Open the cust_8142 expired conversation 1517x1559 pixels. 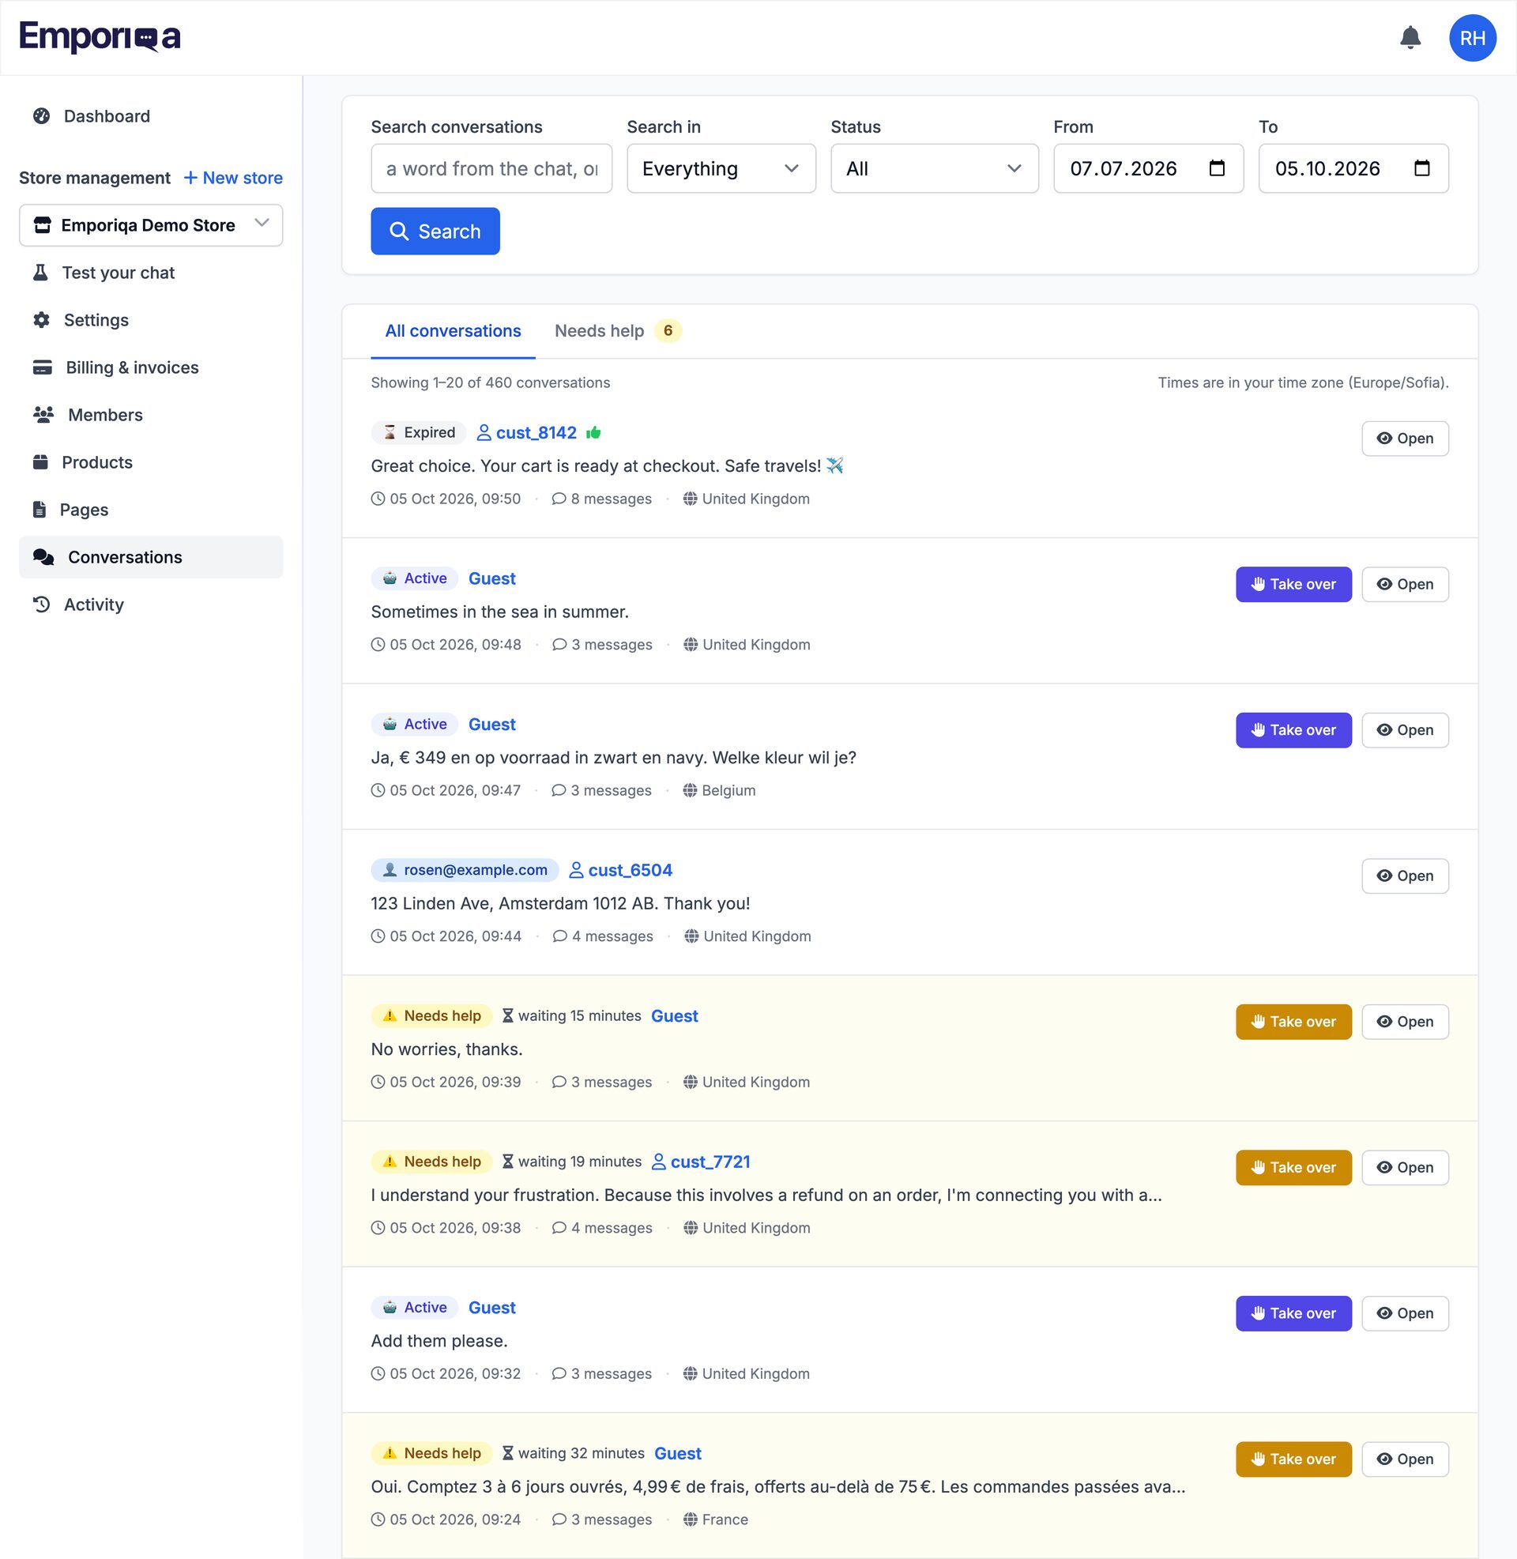pyautogui.click(x=1405, y=438)
